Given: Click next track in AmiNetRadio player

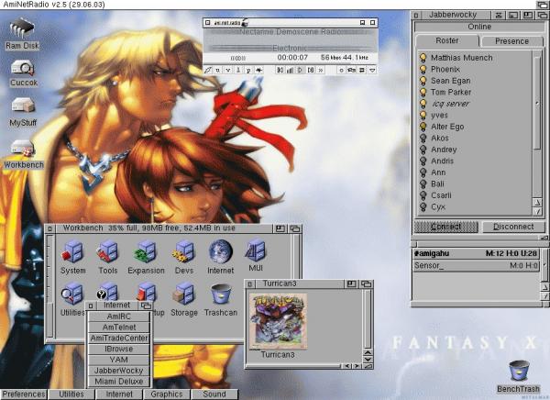Looking at the screenshot, I should (x=311, y=71).
